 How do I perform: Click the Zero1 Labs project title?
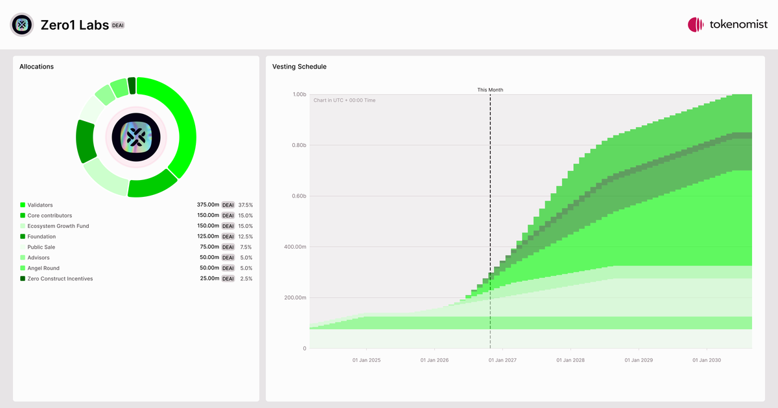tap(75, 25)
